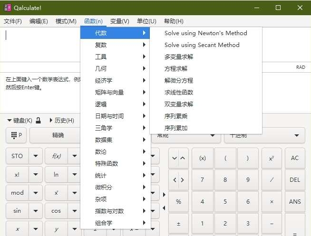
Task: Click the keypad grid P button
Action: pyautogui.click(x=16, y=135)
